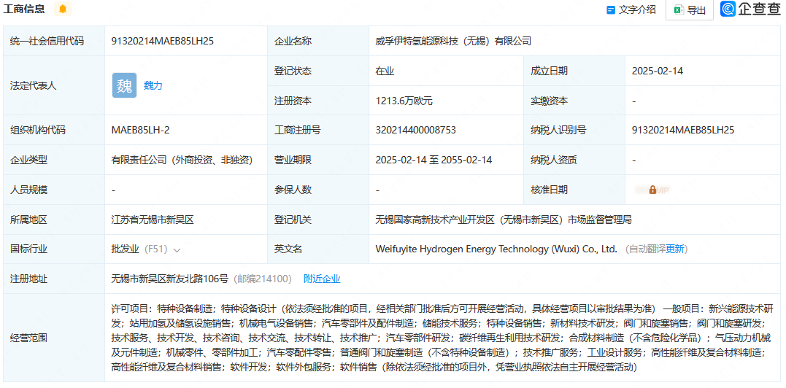Screen dimensions: 786x388
Task: Click business term 2025-02-14 至 2055-02-14
Action: [434, 160]
